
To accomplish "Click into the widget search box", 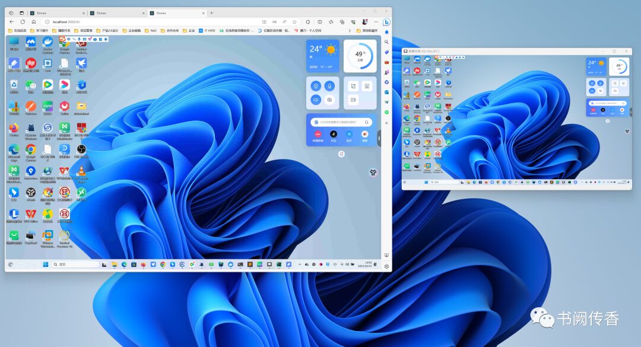I will (341, 122).
